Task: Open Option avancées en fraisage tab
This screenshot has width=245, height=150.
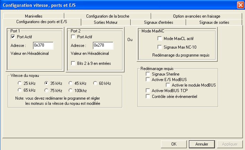Action: (x=197, y=16)
